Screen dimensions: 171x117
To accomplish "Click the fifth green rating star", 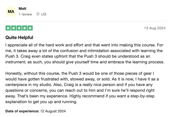I will pyautogui.click(x=30, y=28).
